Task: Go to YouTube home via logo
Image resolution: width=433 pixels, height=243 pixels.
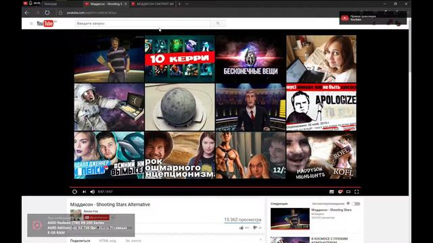Action: (x=45, y=24)
